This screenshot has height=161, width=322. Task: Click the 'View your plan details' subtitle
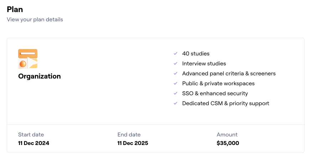(35, 20)
